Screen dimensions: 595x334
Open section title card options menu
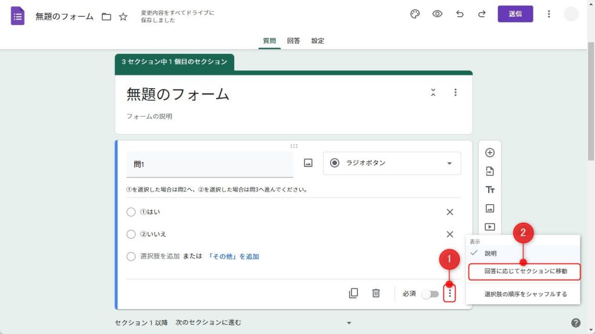[456, 92]
